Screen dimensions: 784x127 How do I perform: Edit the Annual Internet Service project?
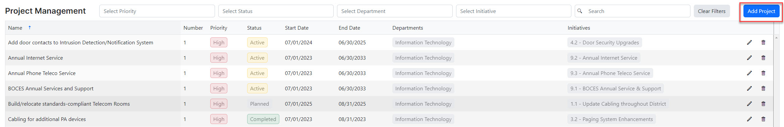coord(749,58)
